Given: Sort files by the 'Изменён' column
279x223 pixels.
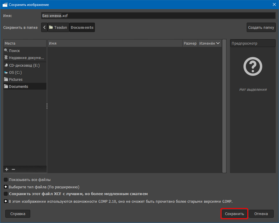Looking at the screenshot, I should click(x=209, y=43).
